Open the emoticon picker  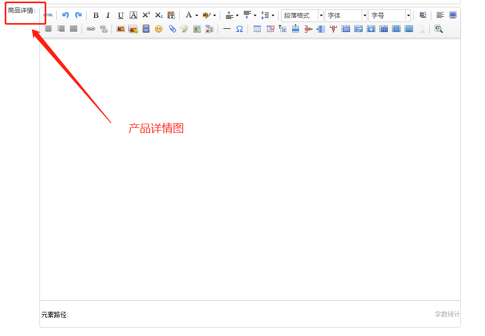tap(159, 29)
